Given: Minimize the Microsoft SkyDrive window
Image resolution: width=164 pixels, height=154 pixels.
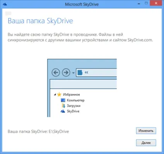Looking at the screenshot, I should [x=139, y=4].
